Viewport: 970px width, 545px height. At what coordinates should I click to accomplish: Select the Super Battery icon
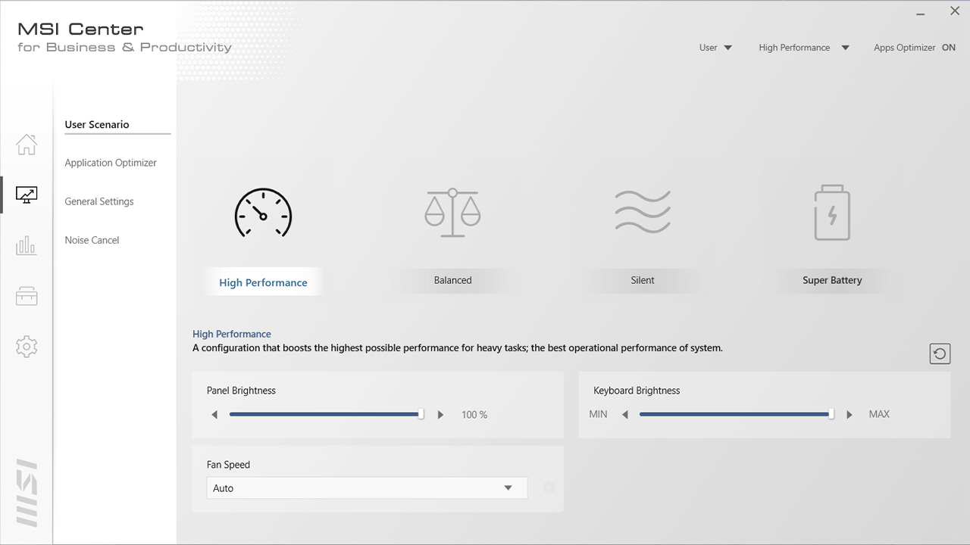[x=832, y=213]
